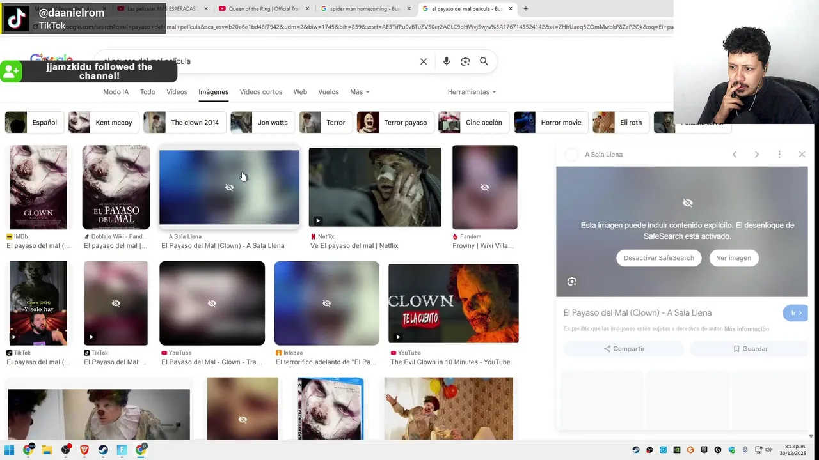Click the Ver imagen button
This screenshot has width=819, height=460.
click(734, 258)
